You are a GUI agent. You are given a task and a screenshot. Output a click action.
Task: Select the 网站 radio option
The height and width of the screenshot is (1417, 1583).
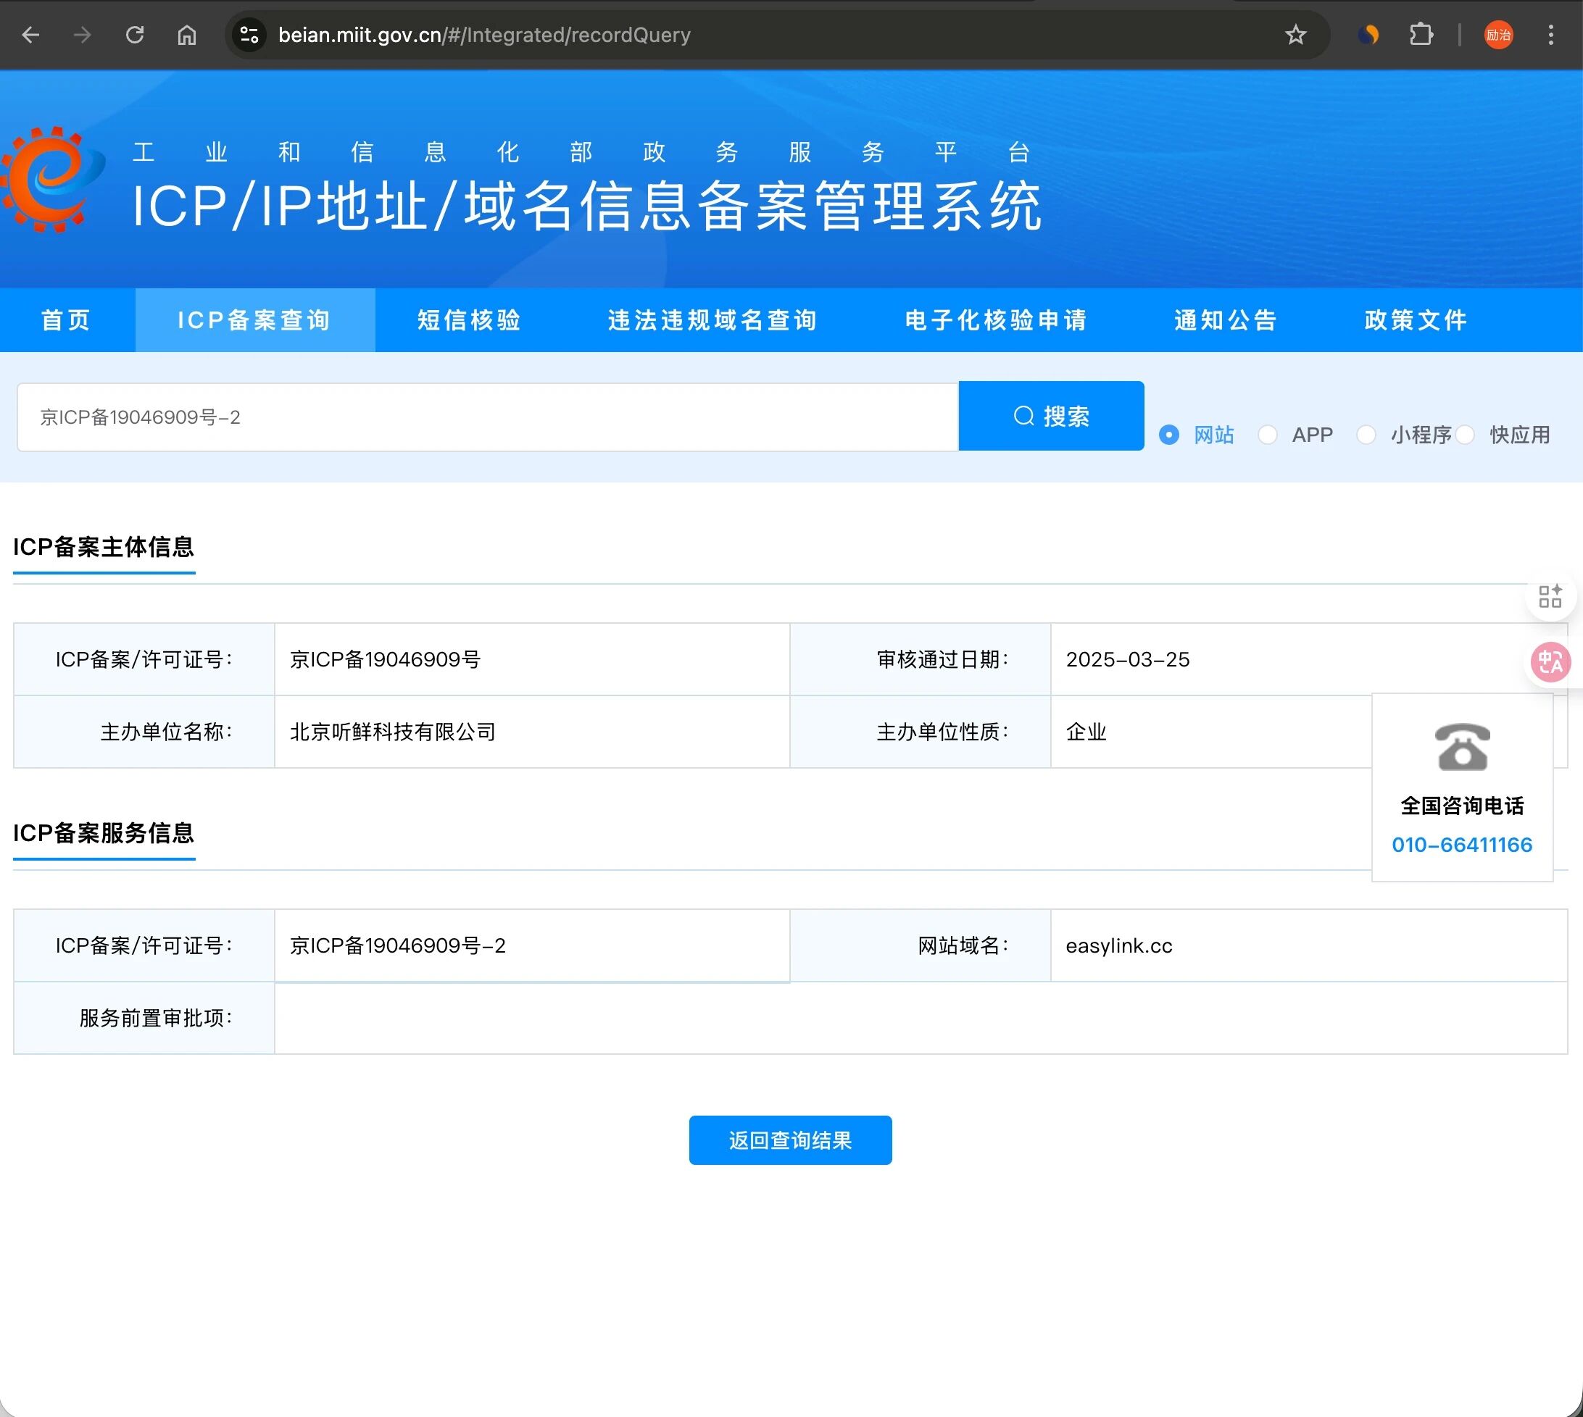tap(1168, 435)
